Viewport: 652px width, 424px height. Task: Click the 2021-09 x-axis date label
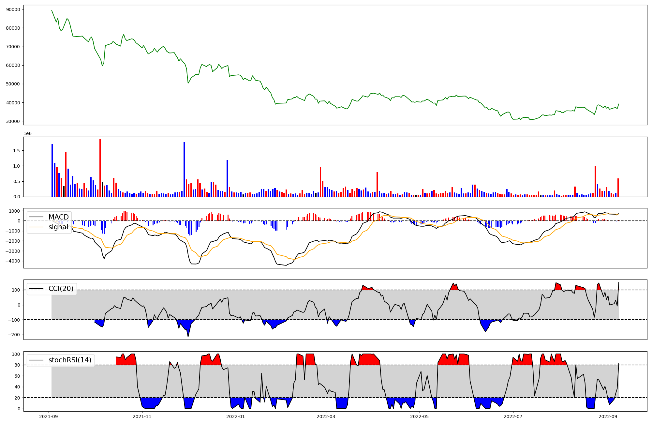coord(49,416)
